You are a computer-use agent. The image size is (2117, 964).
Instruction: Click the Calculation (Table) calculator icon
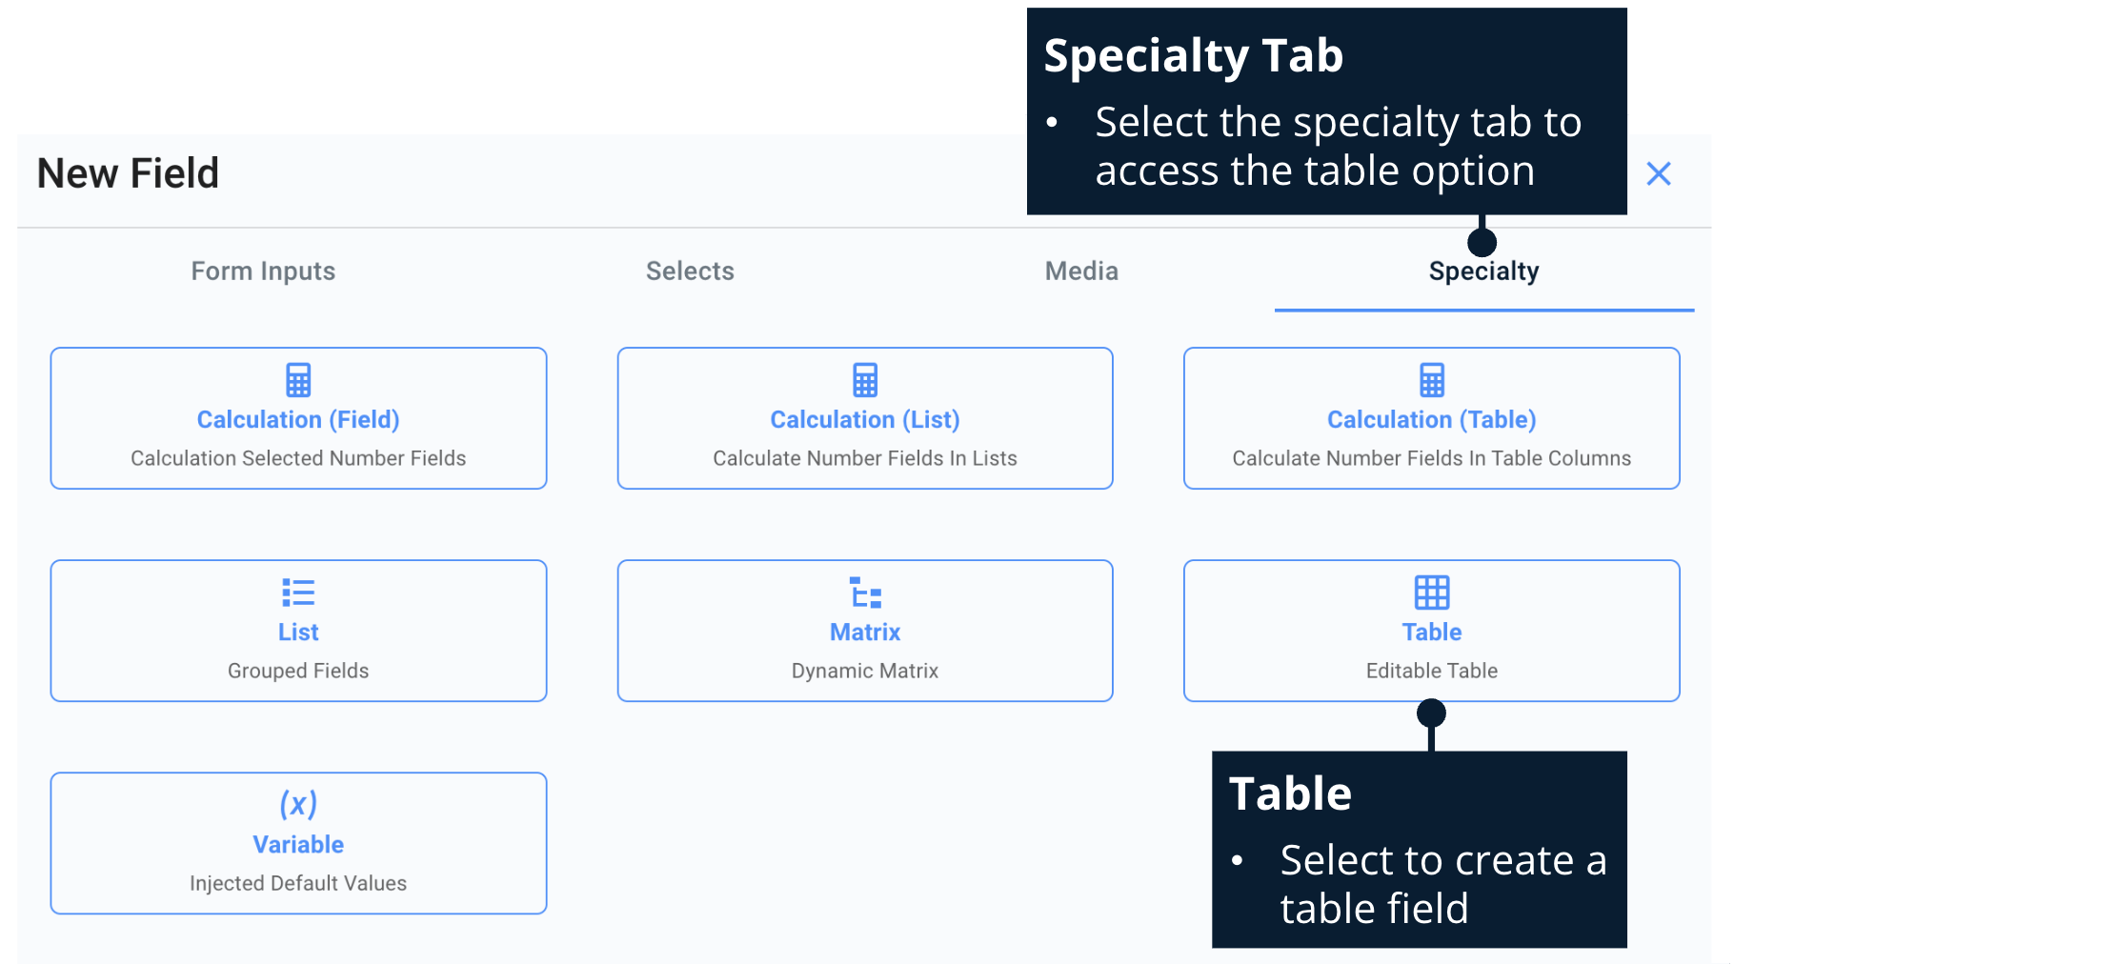1431,380
